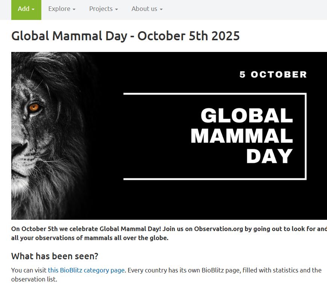327x289 pixels.
Task: Click the lion's nose in the banner
Action: (17, 149)
